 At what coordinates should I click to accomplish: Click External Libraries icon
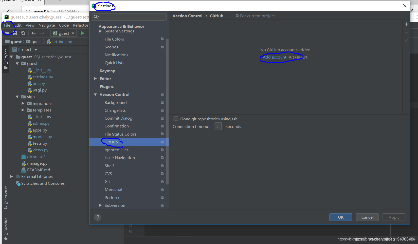[18, 176]
